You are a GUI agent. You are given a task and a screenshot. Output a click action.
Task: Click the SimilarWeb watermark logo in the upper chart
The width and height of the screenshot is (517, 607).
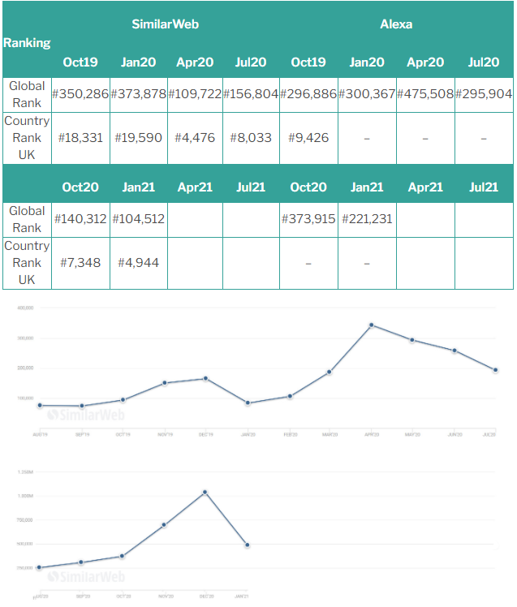click(85, 414)
